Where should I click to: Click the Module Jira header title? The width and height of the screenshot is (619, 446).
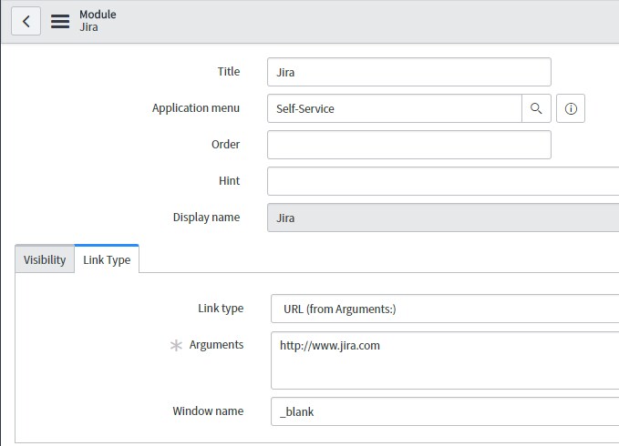98,21
